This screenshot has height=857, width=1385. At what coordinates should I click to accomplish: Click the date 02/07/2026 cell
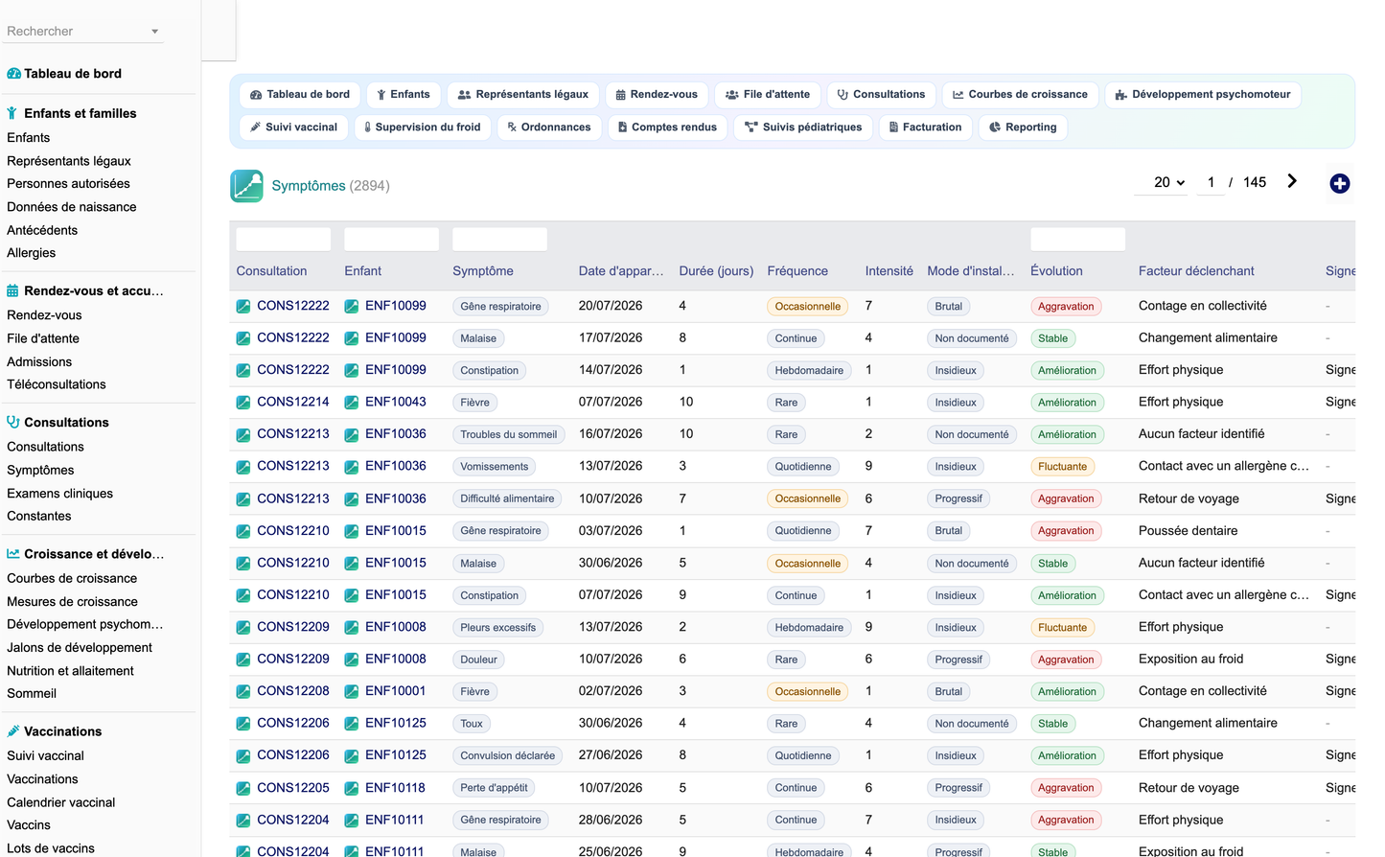tap(611, 691)
